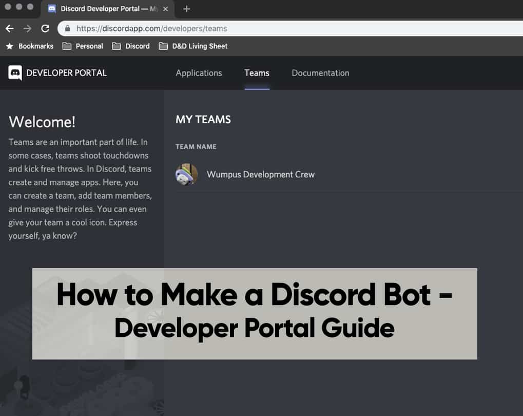This screenshot has height=416, width=523.
Task: Go to the Applications tab
Action: point(199,73)
